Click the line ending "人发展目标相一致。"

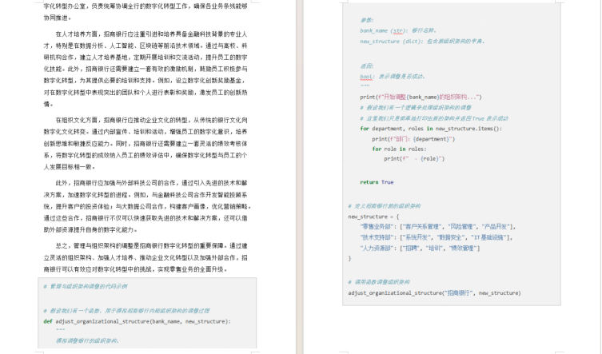(69, 167)
